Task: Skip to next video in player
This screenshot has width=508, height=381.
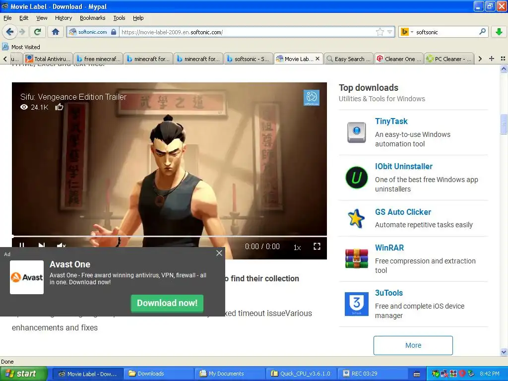Action: [42, 245]
